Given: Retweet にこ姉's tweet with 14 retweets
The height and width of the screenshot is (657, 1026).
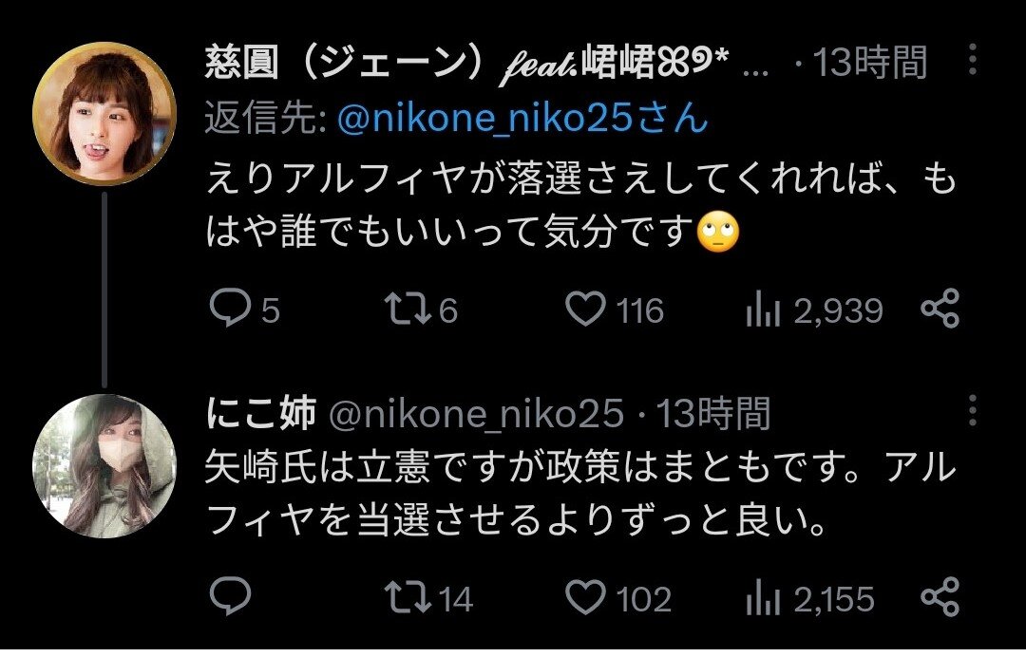Looking at the screenshot, I should pyautogui.click(x=428, y=598).
